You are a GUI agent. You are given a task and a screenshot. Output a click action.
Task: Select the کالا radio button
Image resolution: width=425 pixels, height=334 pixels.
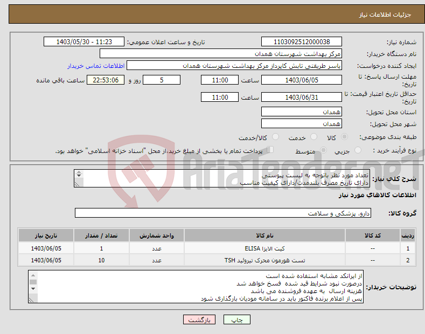click(x=344, y=137)
